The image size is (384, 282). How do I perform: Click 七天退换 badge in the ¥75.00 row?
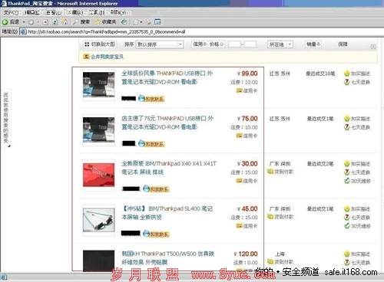[x=357, y=127]
